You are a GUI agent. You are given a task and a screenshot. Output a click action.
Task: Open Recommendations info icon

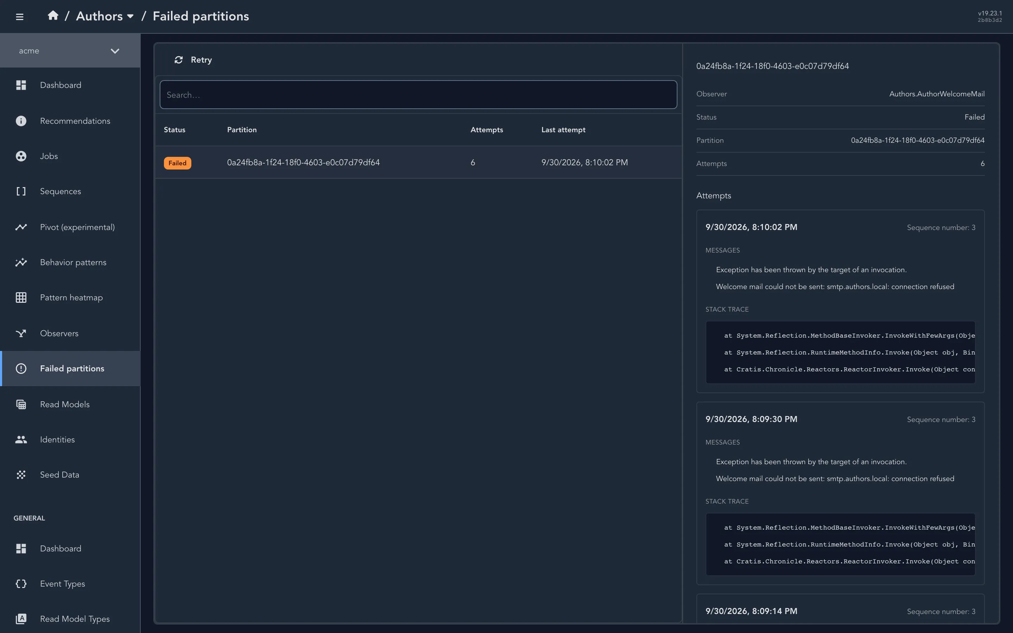[21, 121]
